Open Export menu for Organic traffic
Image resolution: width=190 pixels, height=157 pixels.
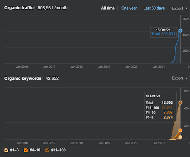click(x=180, y=8)
